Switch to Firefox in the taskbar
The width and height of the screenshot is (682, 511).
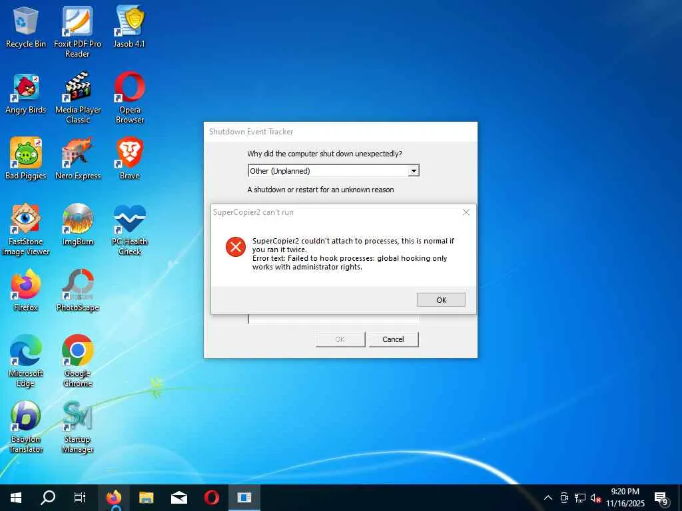click(x=114, y=498)
